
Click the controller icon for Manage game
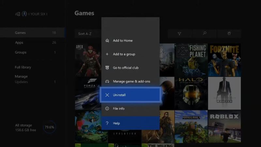[107, 81]
